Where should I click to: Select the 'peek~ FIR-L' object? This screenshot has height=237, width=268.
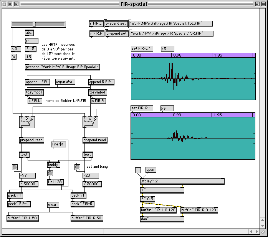pos(19,204)
